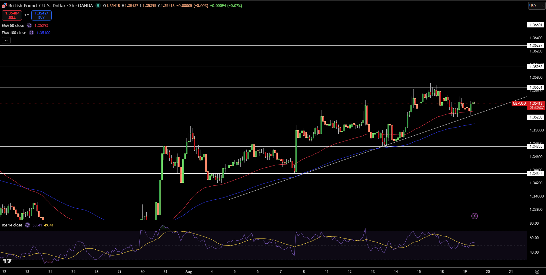Select the 1.34755 horizontal line price label
Viewport: 546px width, 275px height.
point(536,147)
